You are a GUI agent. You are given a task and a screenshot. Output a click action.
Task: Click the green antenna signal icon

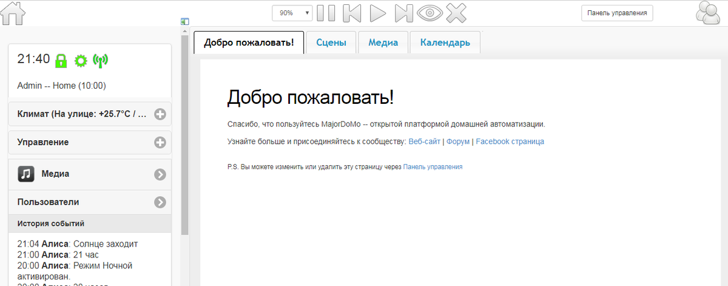pyautogui.click(x=100, y=60)
